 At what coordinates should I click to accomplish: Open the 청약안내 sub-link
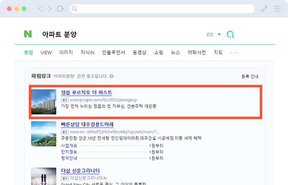coord(69,158)
